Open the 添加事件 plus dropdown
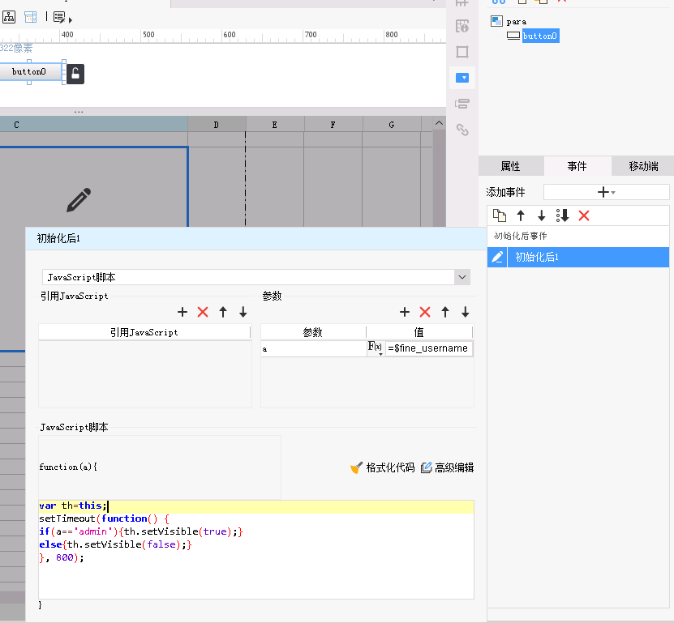 (606, 192)
